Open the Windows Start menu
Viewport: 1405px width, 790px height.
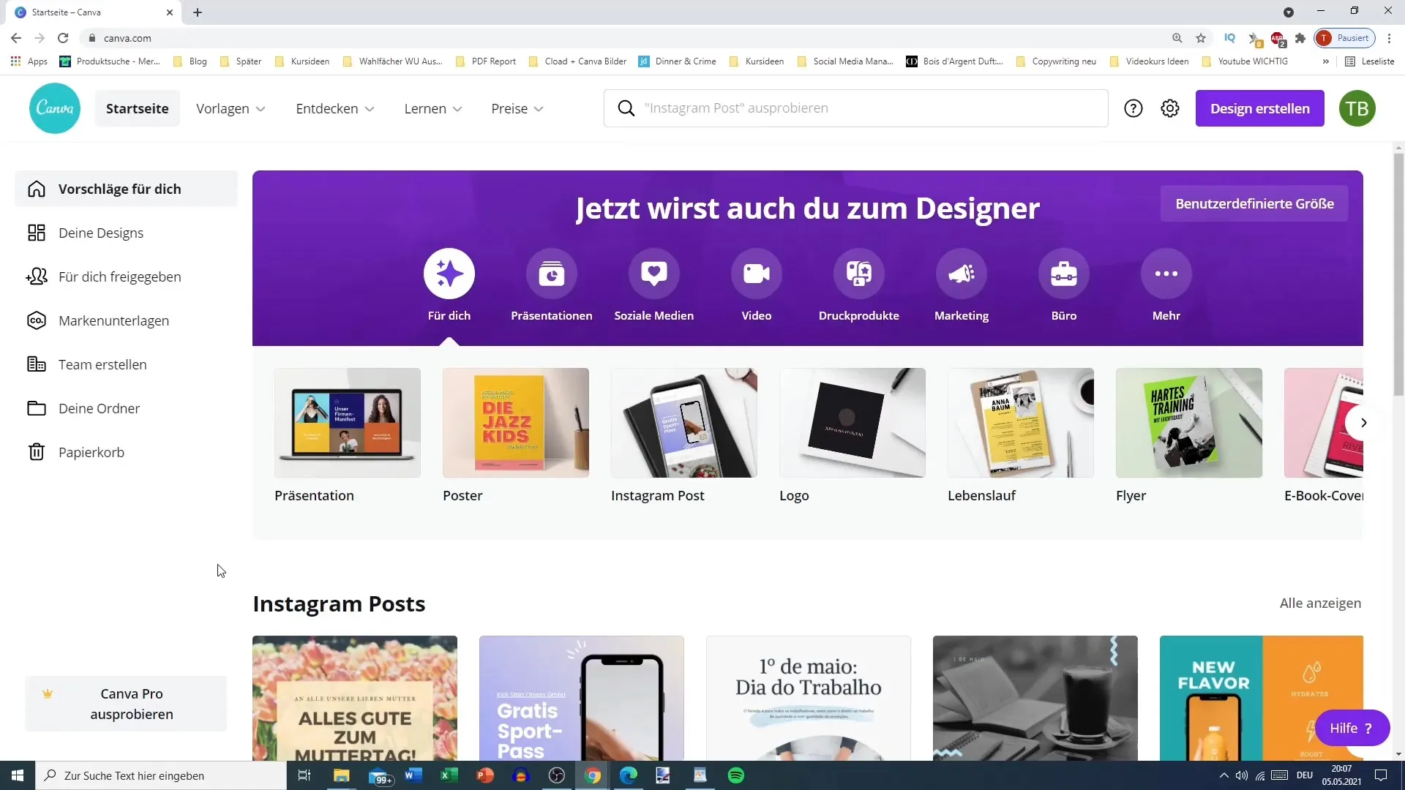coord(18,775)
